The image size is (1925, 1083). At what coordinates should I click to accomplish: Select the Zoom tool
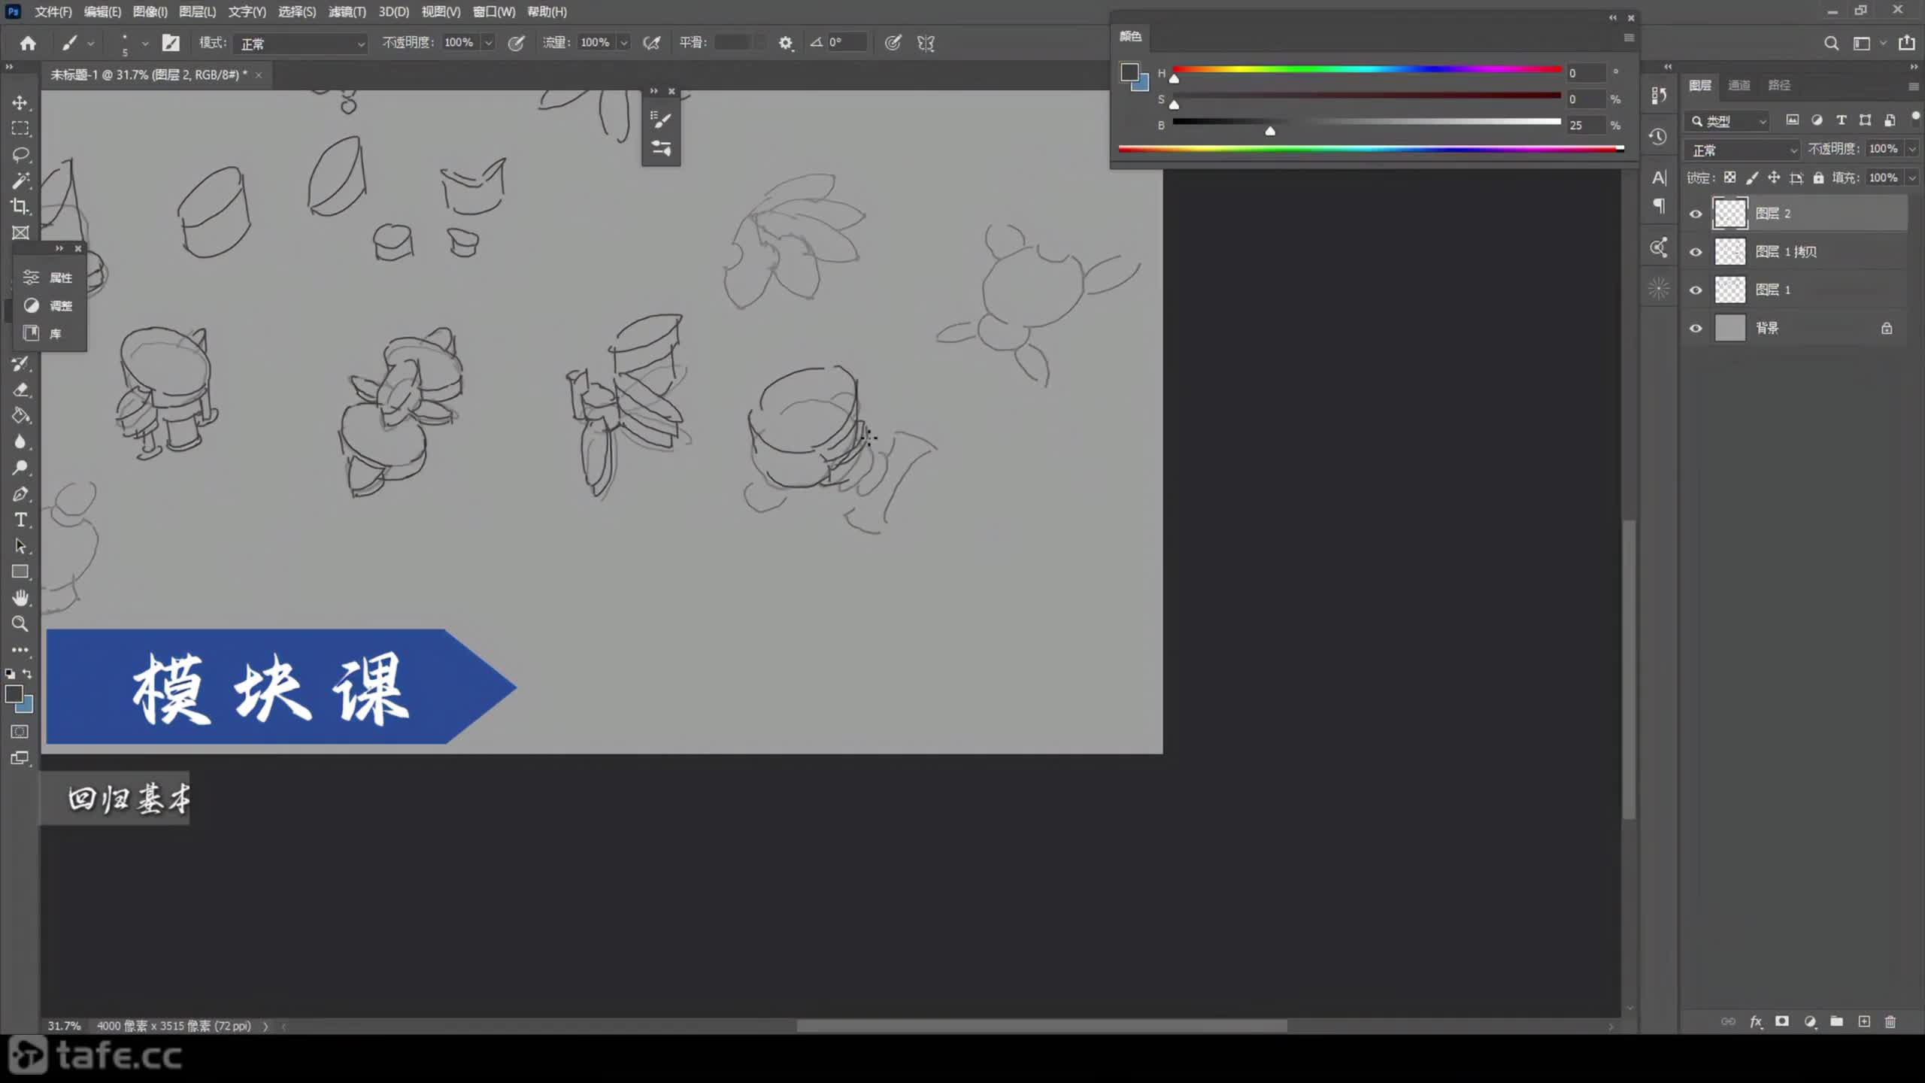tap(20, 623)
